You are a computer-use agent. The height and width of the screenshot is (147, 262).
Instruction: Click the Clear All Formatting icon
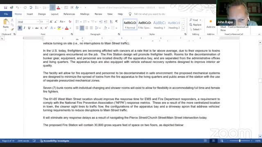70,22
